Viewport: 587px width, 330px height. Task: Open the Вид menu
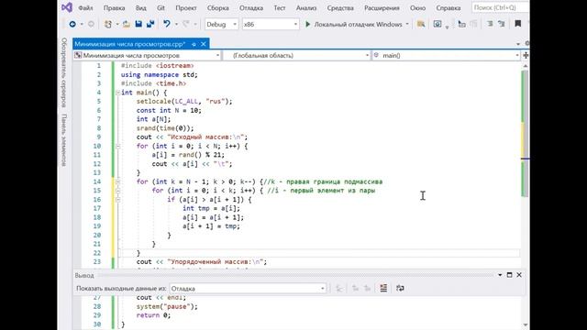[140, 8]
